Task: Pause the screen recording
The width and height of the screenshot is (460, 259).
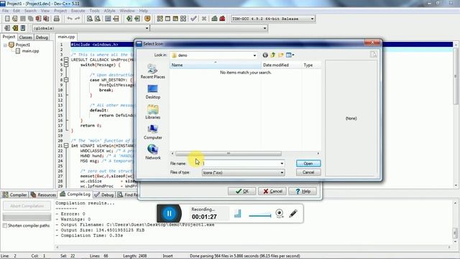Action: click(x=170, y=214)
